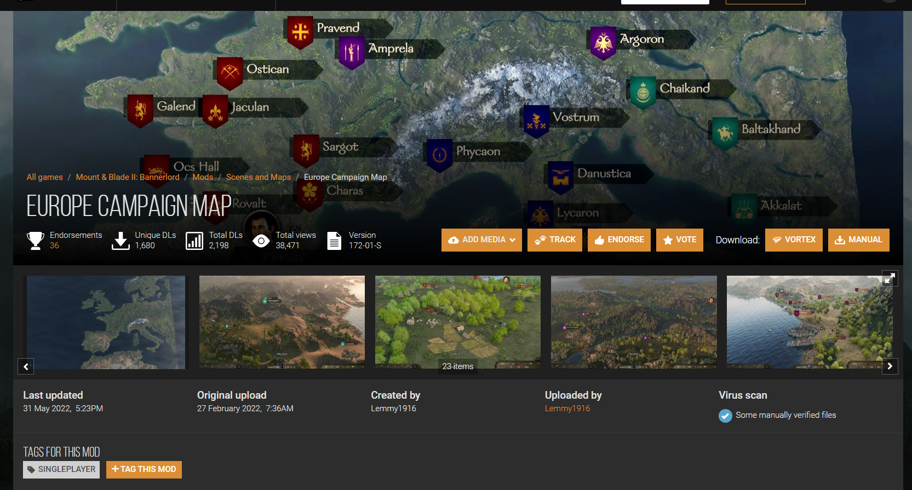Screen dimensions: 912x490
Task: Endorse this mod
Action: point(619,240)
